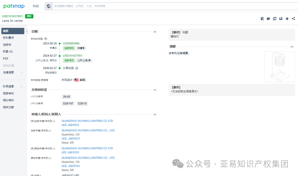The width and height of the screenshot is (298, 176).
Task: Open QUANZHOU XUYANG LIGHTING CO., LTD. under 原始申请(专利权)人
Action: click(88, 158)
